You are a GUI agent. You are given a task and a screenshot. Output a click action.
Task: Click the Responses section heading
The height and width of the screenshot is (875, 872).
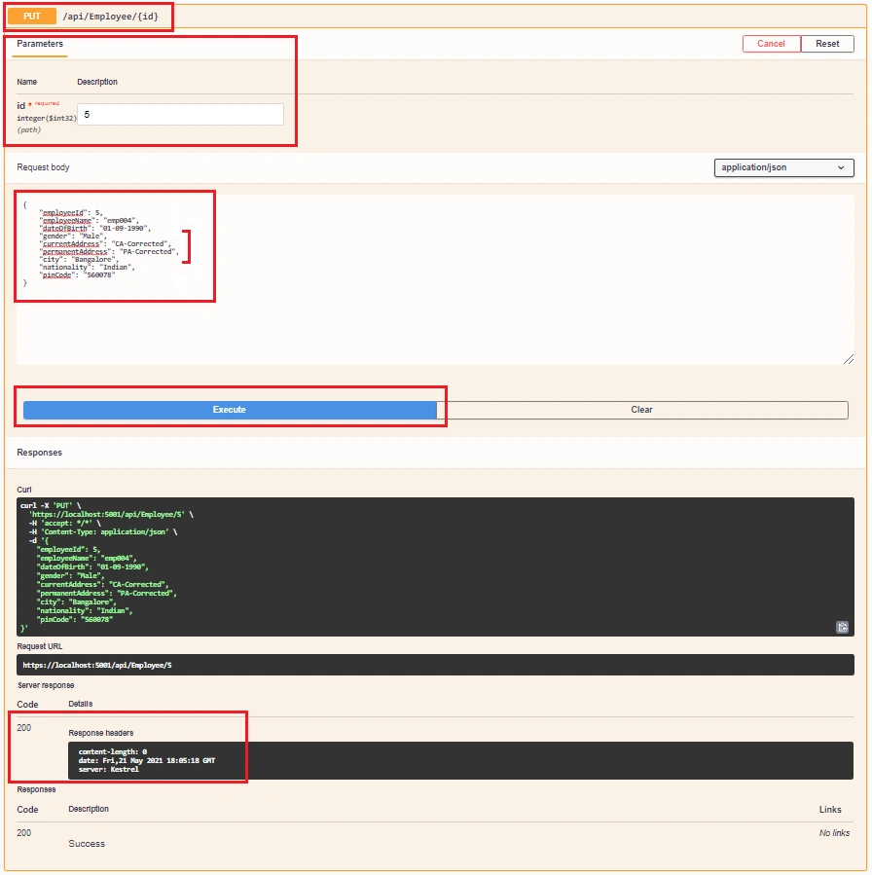pos(39,452)
